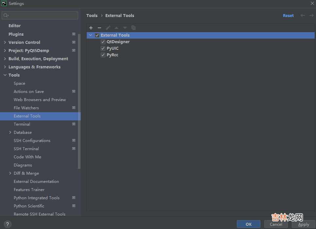Collapse the Tools section in sidebar
Screen dimensions: 316x229
5,75
